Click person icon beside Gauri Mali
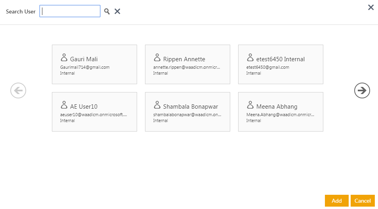378x209 pixels. tap(64, 58)
